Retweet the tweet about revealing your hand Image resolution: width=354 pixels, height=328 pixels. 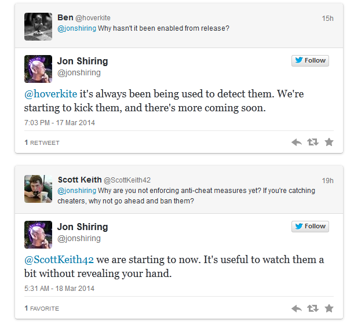pyautogui.click(x=313, y=308)
